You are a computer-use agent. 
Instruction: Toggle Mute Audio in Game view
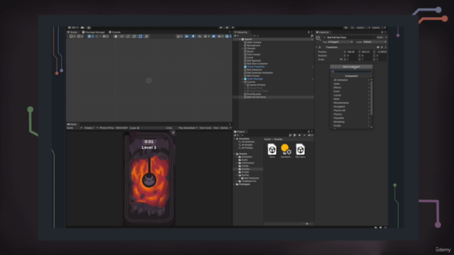[205, 127]
